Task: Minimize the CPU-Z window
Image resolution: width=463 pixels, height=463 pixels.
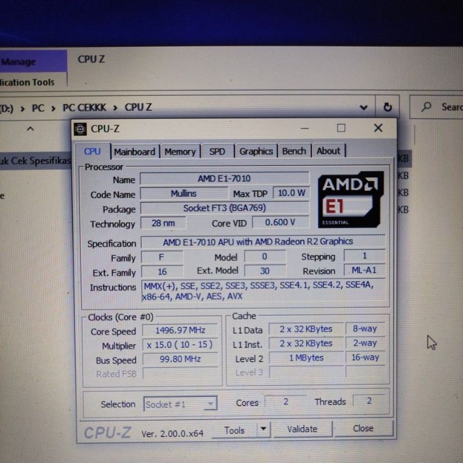Action: [305, 128]
